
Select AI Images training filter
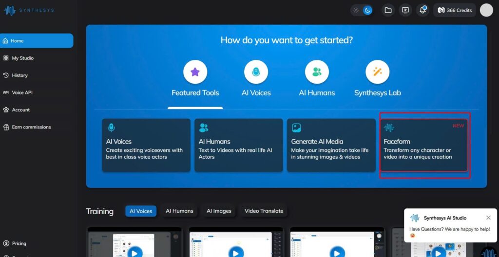click(219, 211)
